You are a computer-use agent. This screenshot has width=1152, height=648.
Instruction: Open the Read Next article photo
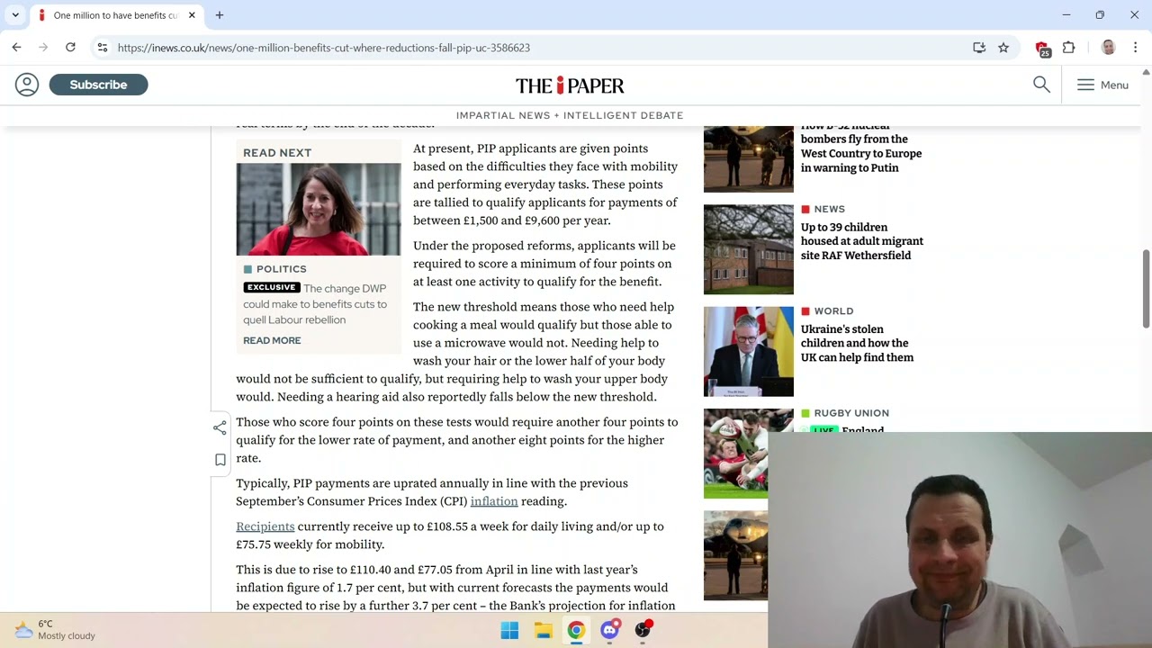[319, 209]
